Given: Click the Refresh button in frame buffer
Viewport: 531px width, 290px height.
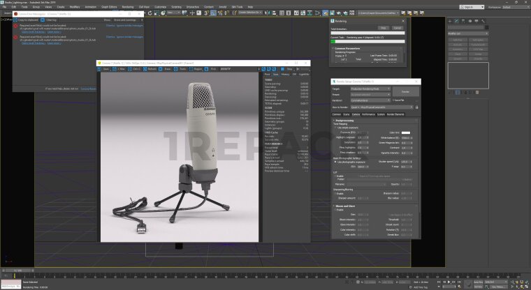Looking at the screenshot, I should (151, 69).
